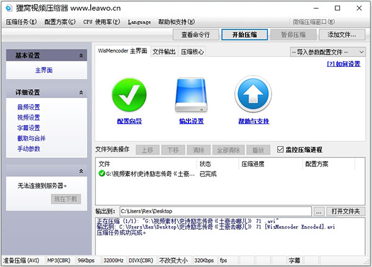372x267 pixels.
Task: Click 添加文件... button
Action: (x=342, y=35)
